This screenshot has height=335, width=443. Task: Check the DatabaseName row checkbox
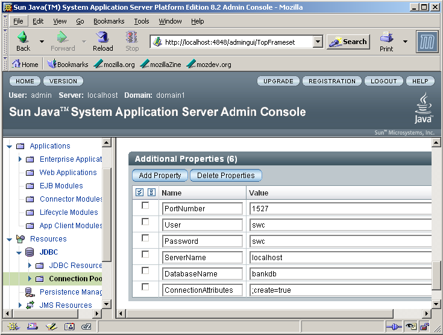[145, 271]
